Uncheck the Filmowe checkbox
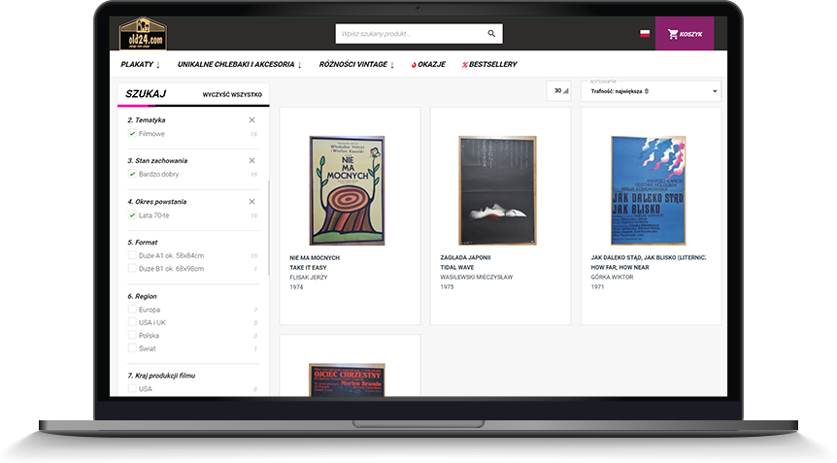The image size is (837, 463). 132,134
